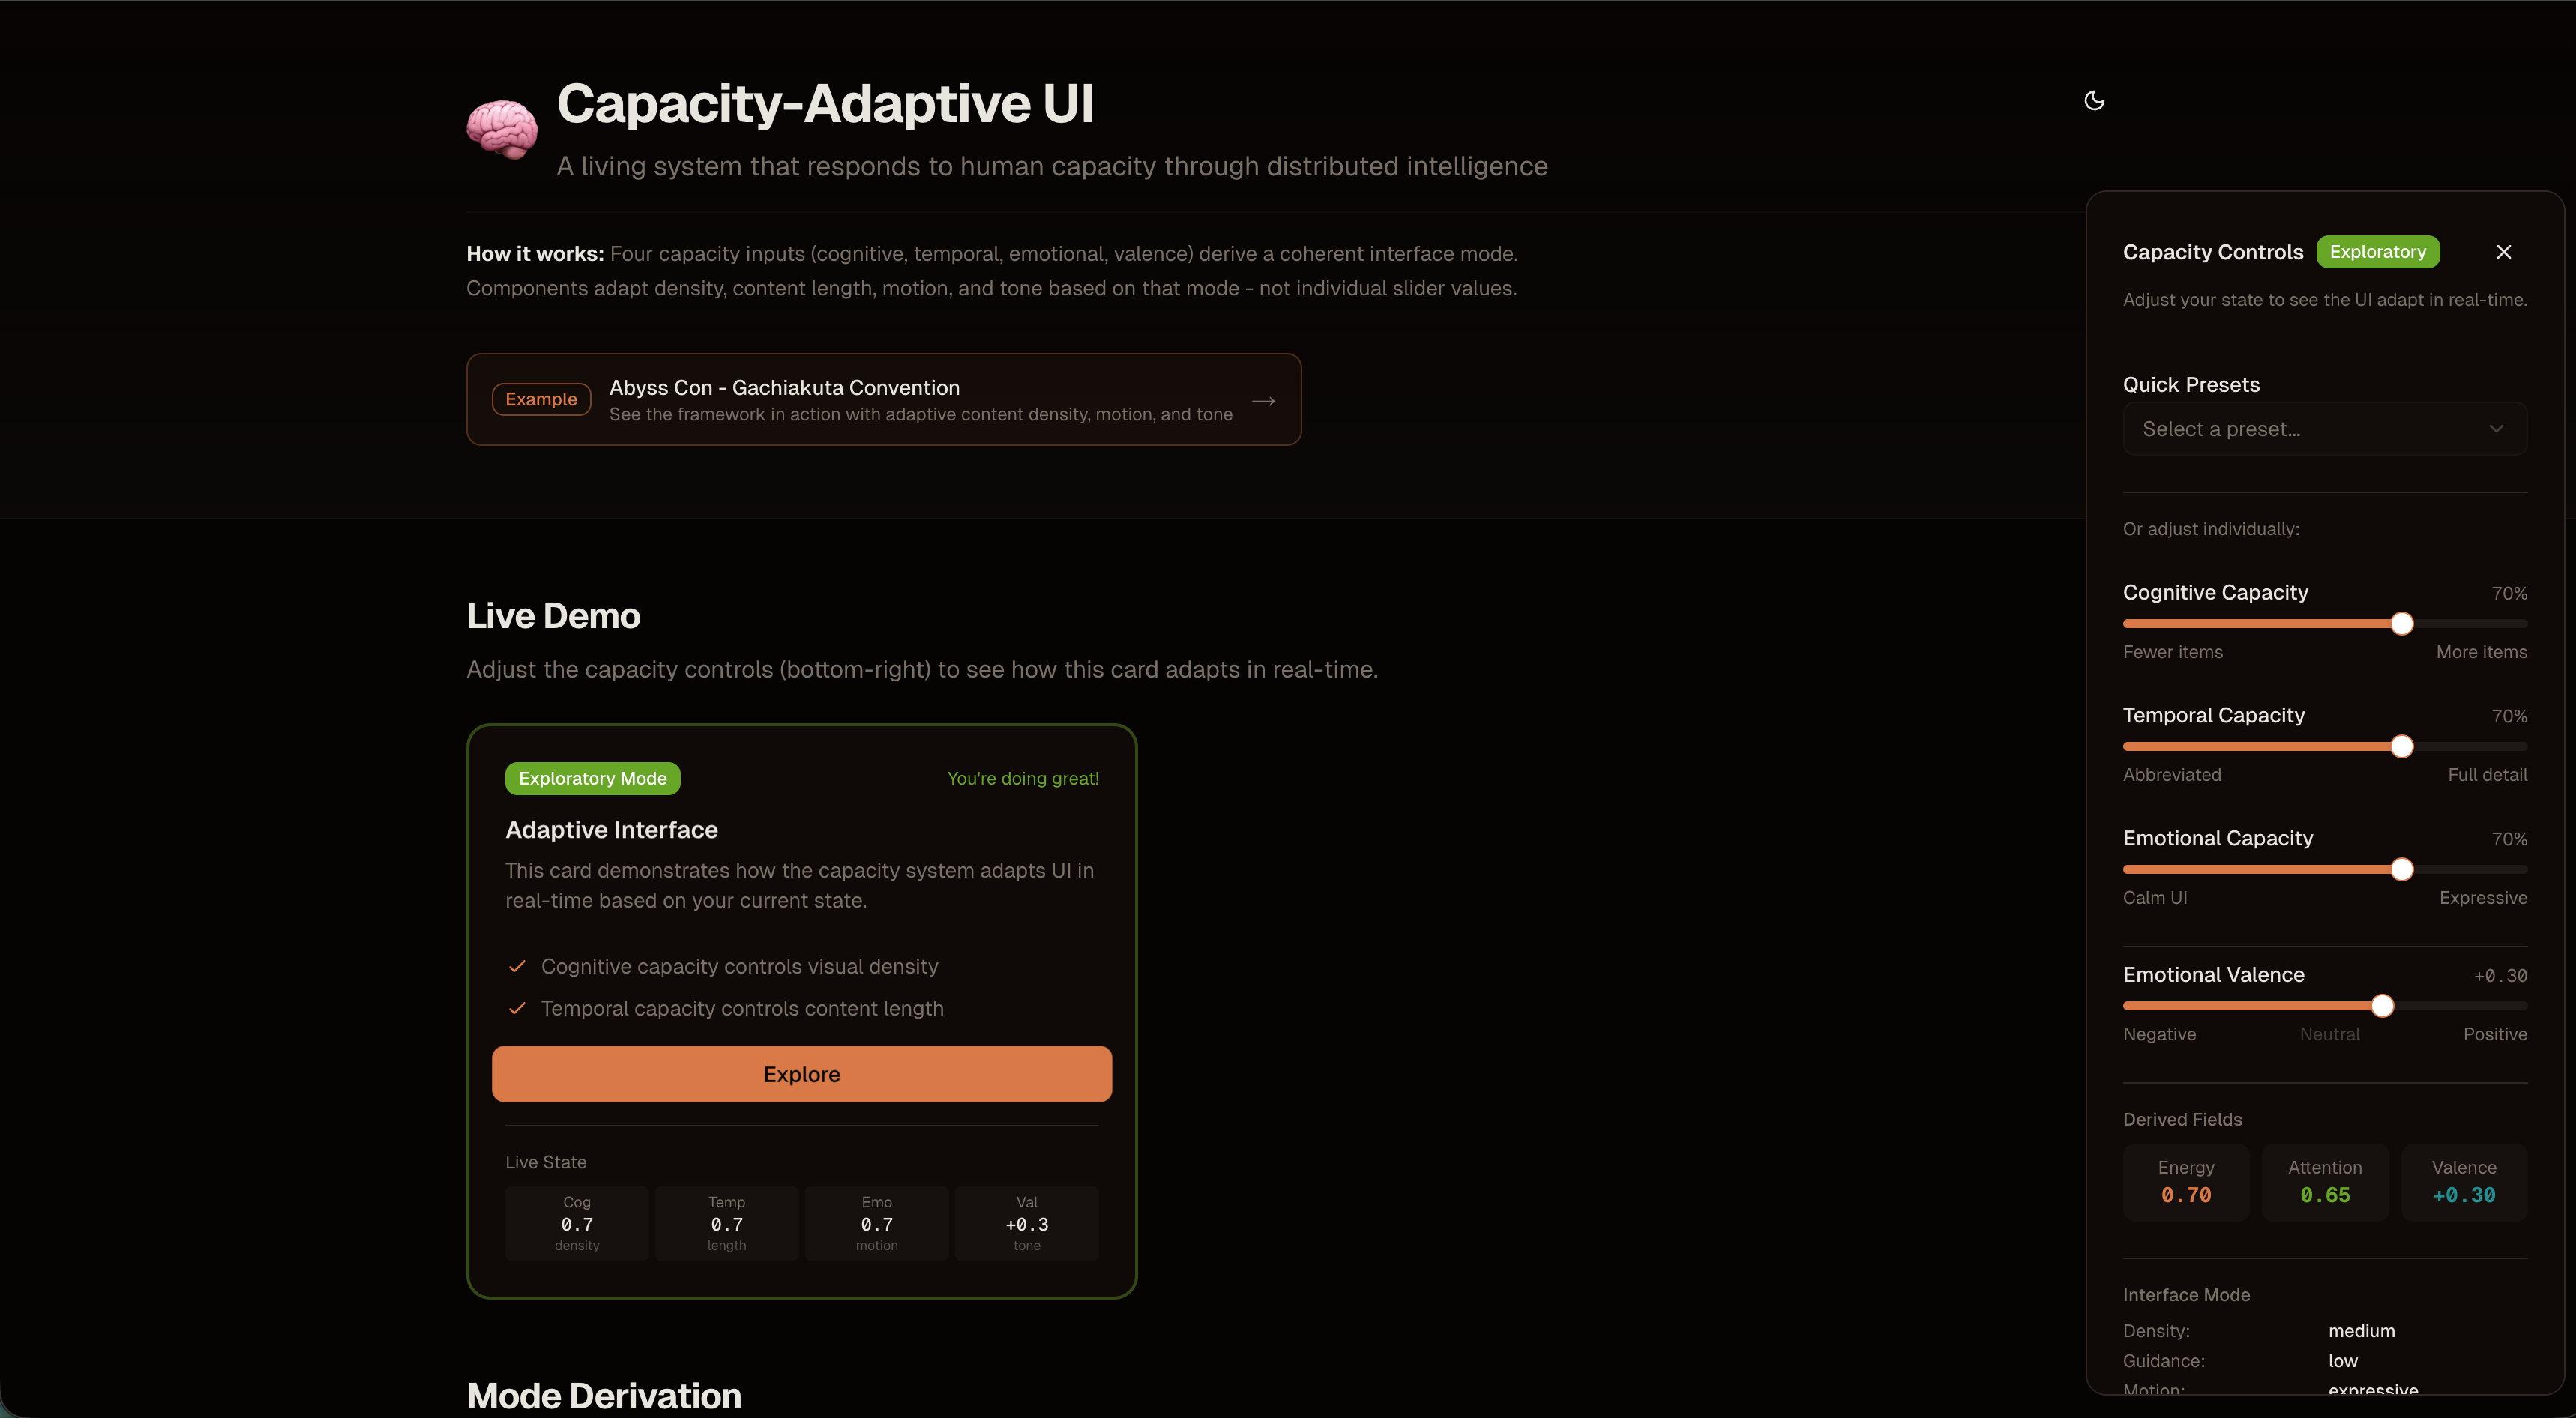Click the Energy derived field tile
This screenshot has height=1418, width=2576.
[x=2185, y=1182]
